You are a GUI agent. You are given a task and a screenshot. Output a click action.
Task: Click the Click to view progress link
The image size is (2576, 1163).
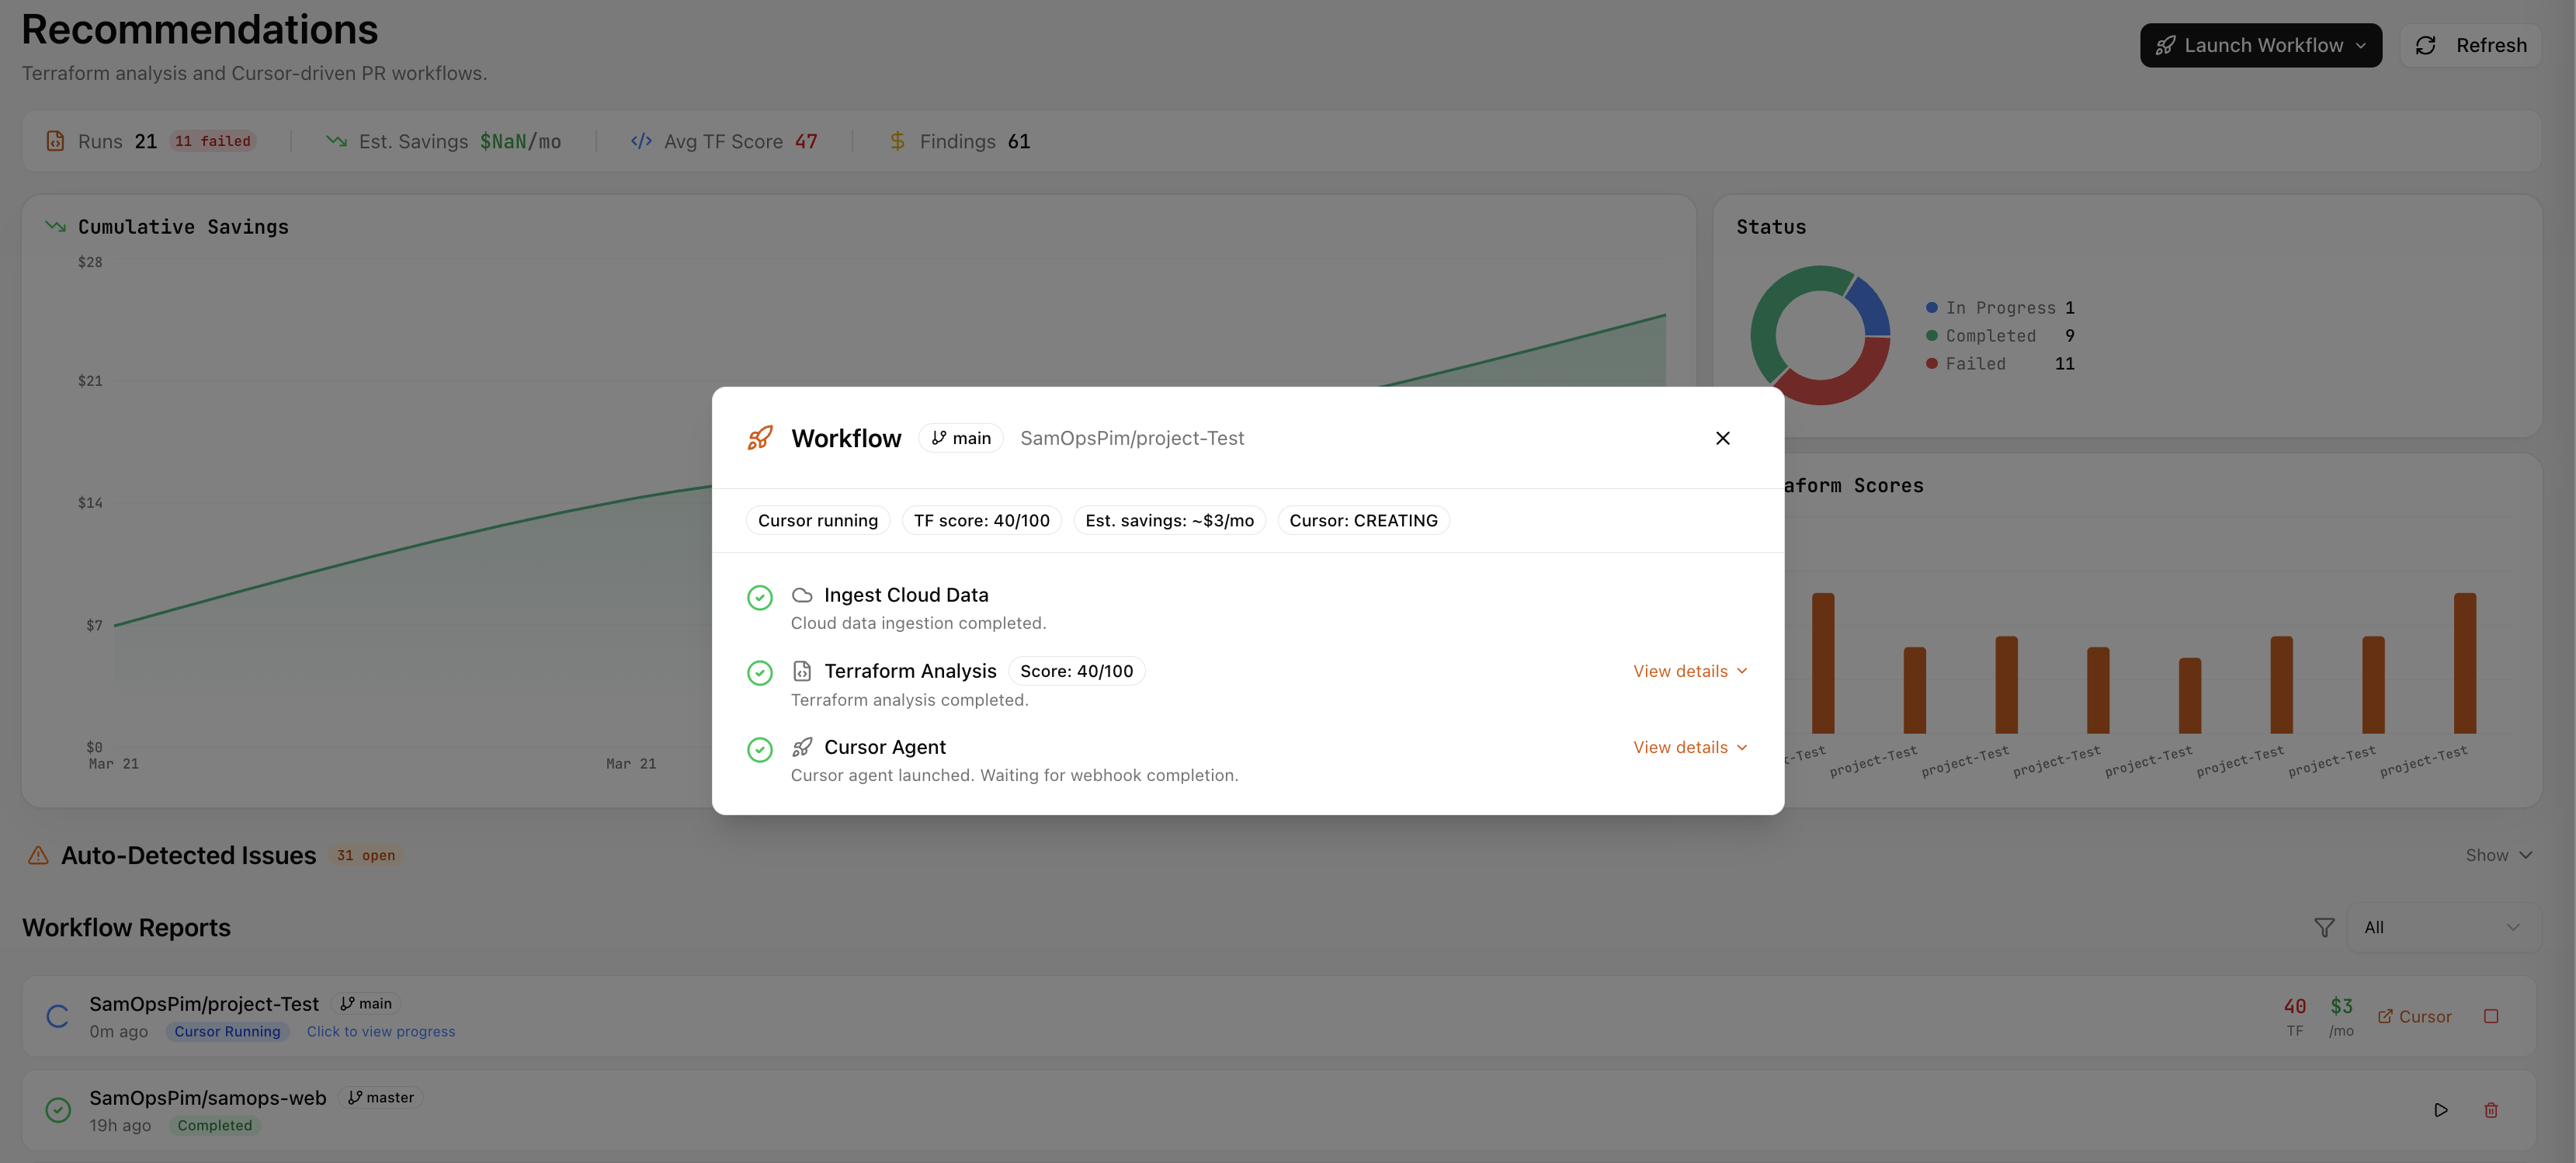click(380, 1031)
